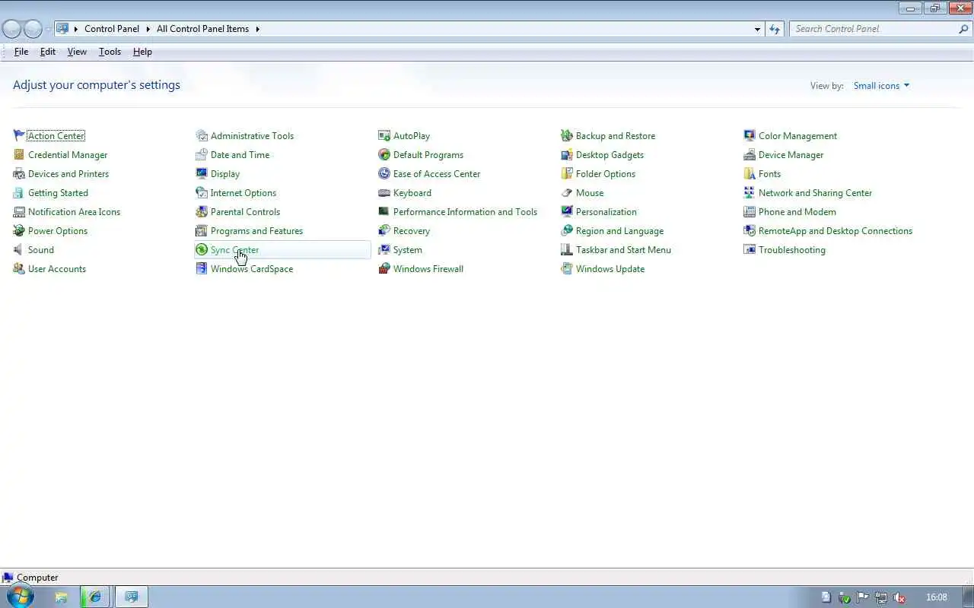Open the Credential Manager icon
Viewport: 974px width, 608px height.
(19, 154)
